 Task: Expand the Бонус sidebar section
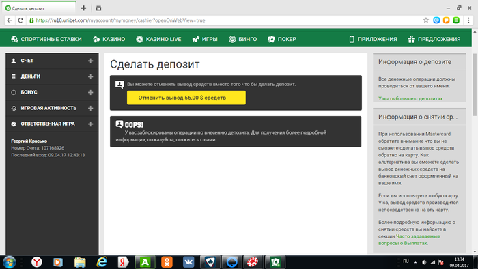click(x=91, y=92)
